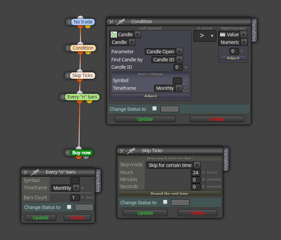Open the Value dropdown in Right Operand
The height and width of the screenshot is (240, 281).
243,35
